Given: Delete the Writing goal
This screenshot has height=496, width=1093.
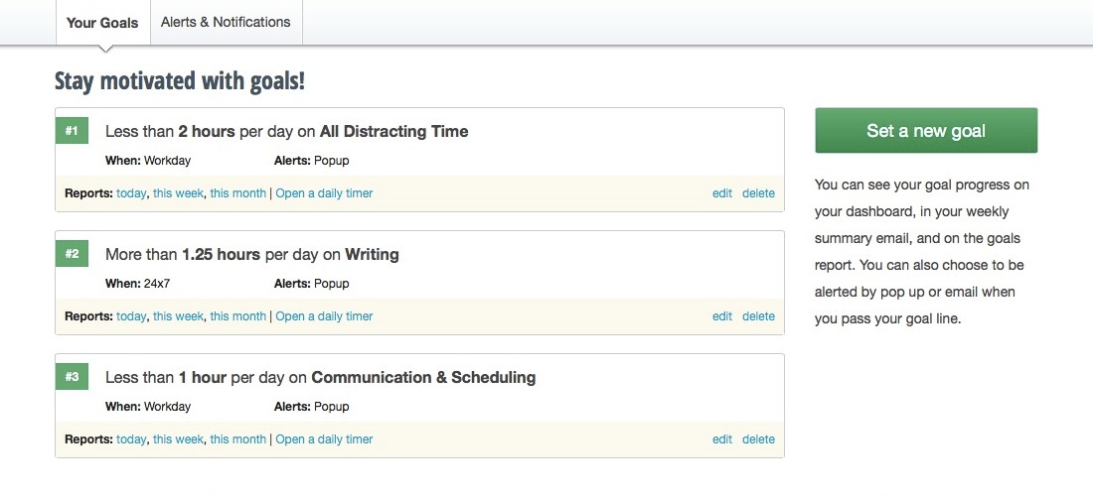Looking at the screenshot, I should [x=758, y=316].
